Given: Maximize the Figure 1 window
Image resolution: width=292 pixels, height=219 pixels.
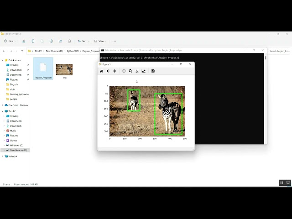Looking at the screenshot, I should (x=181, y=64).
